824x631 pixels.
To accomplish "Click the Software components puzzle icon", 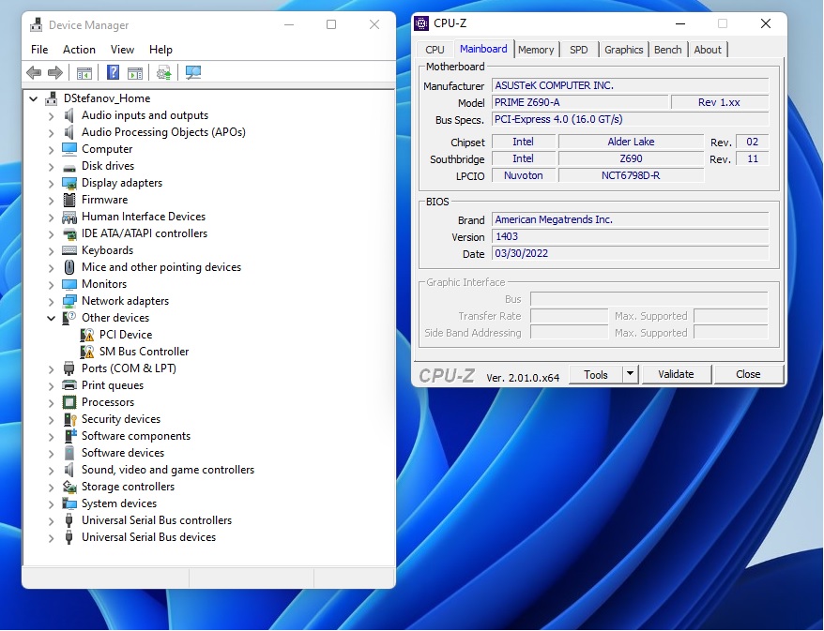I will pos(69,436).
